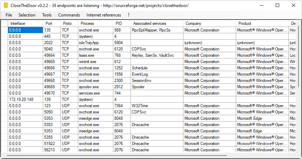Select the highlighted 0.0.0.0 cell of port 135
The image size is (302, 159).
(25, 30)
